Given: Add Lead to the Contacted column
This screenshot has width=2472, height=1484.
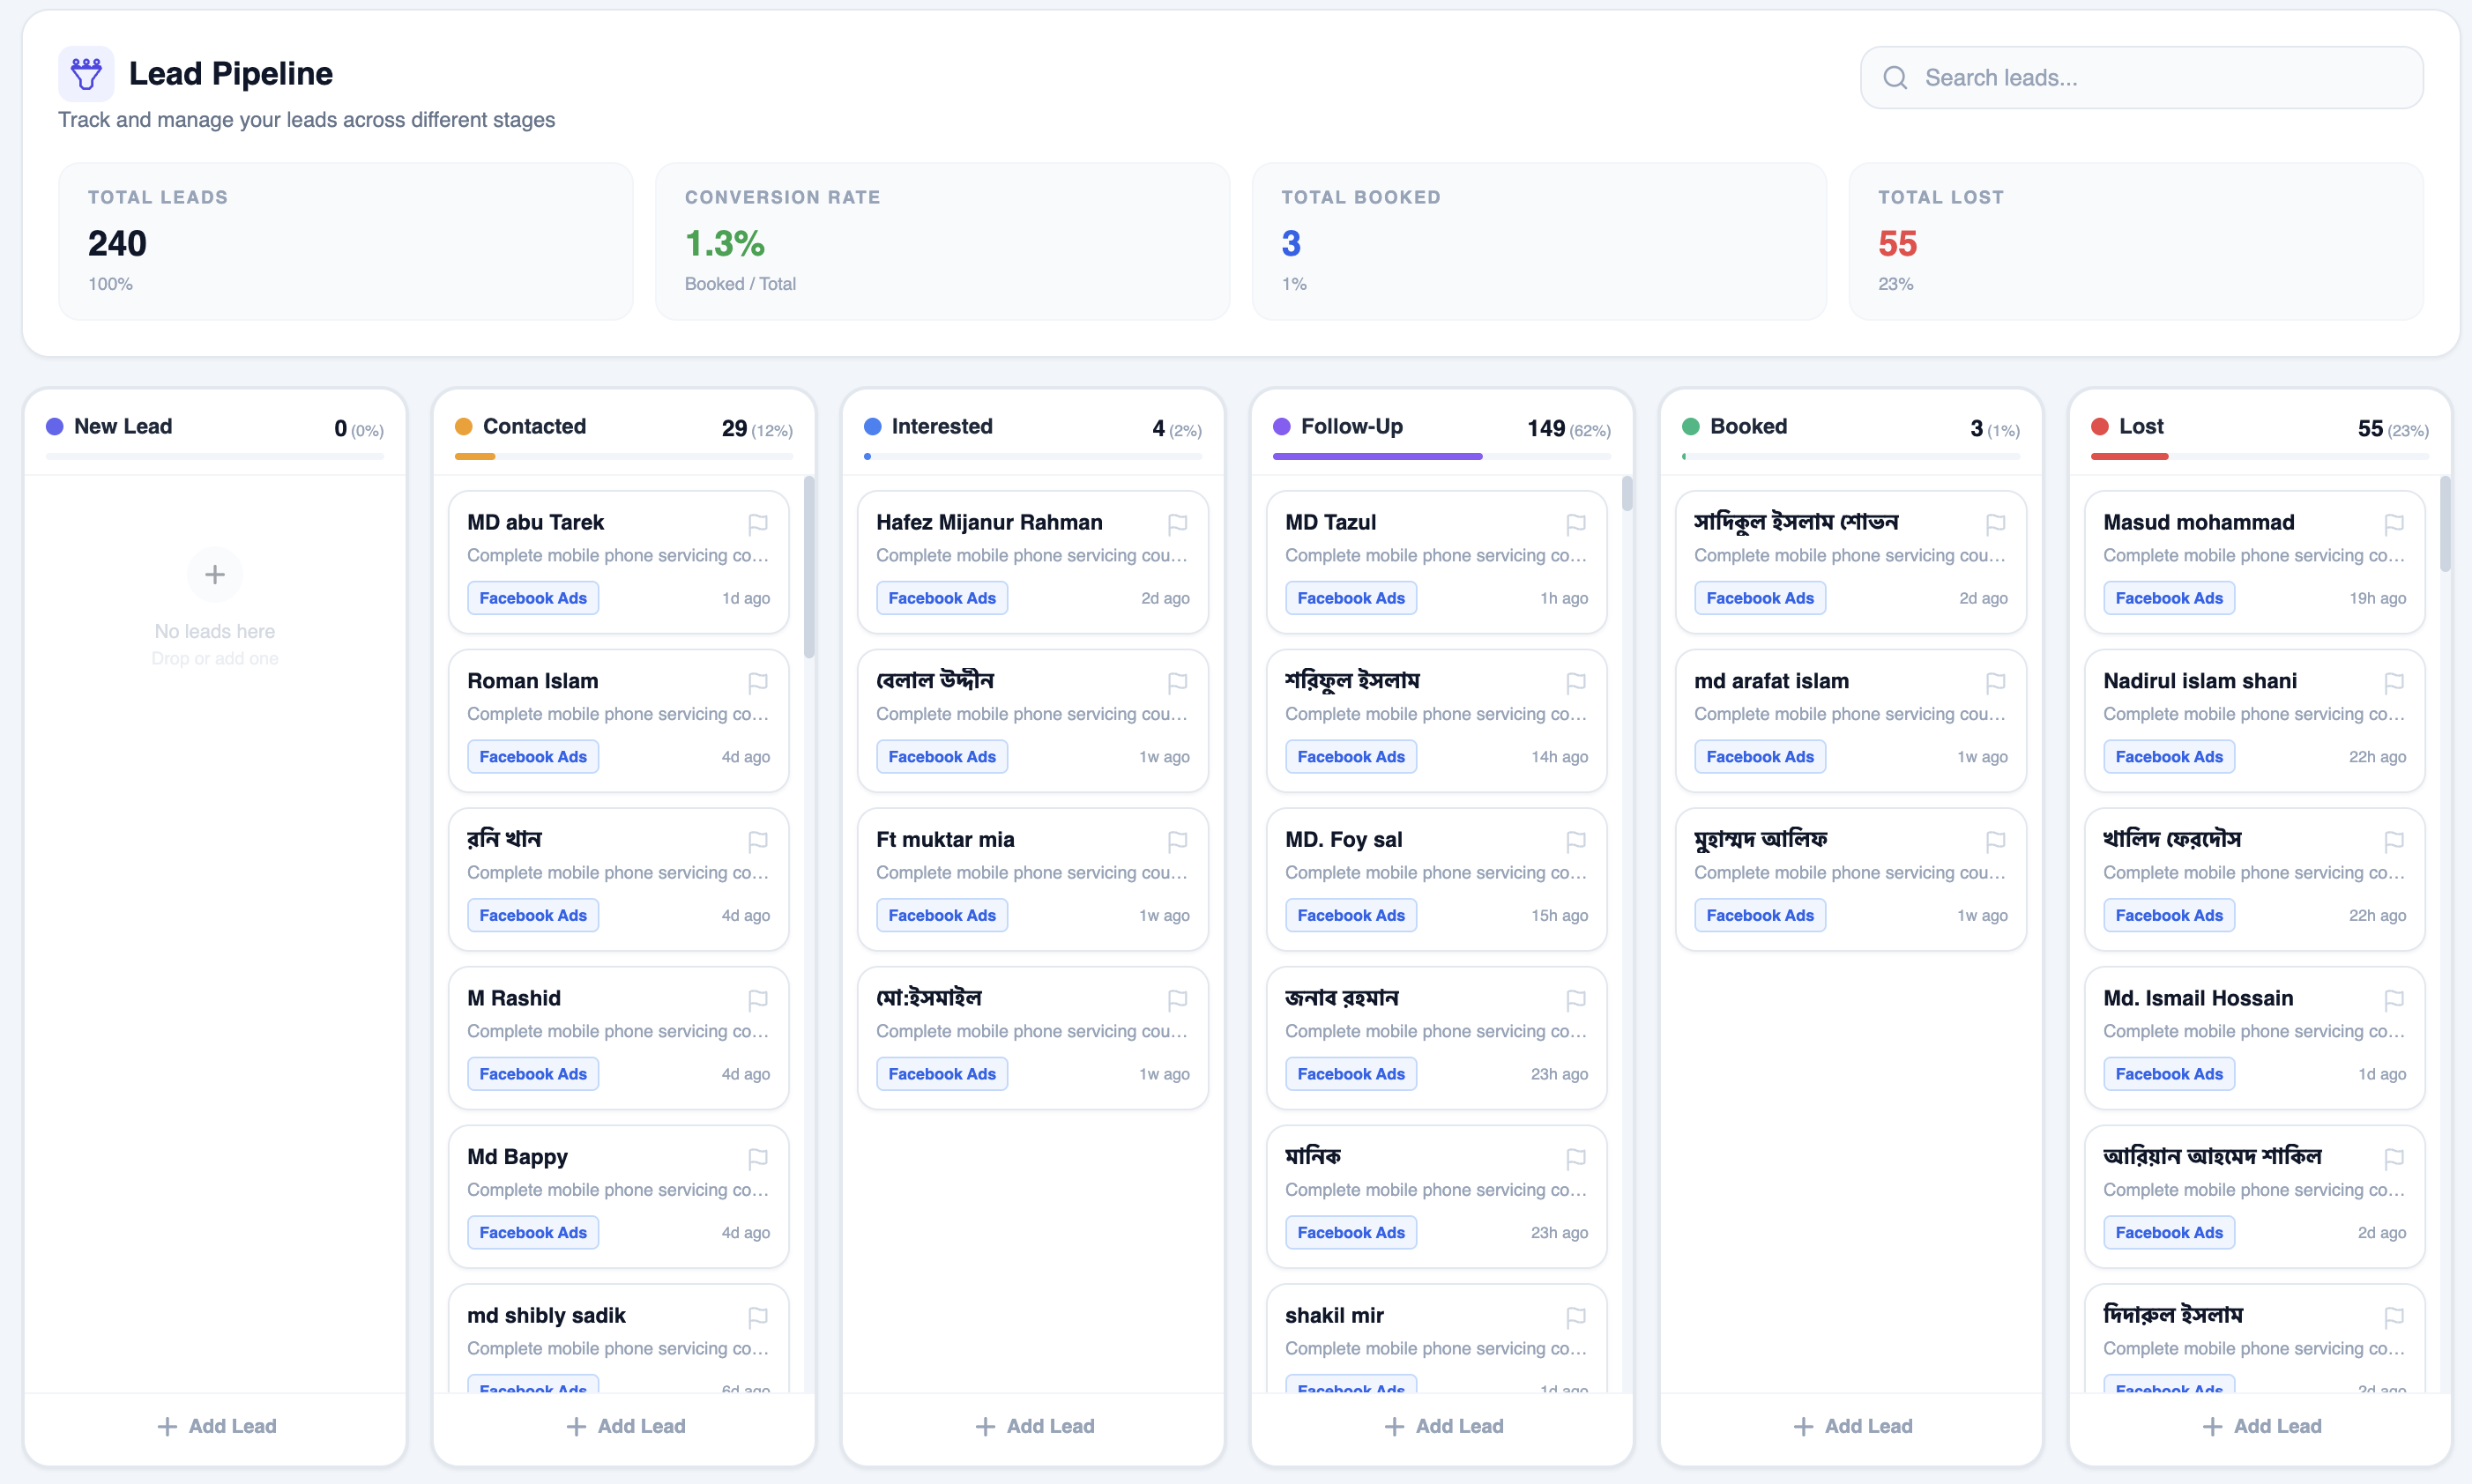Looking at the screenshot, I should coord(625,1426).
